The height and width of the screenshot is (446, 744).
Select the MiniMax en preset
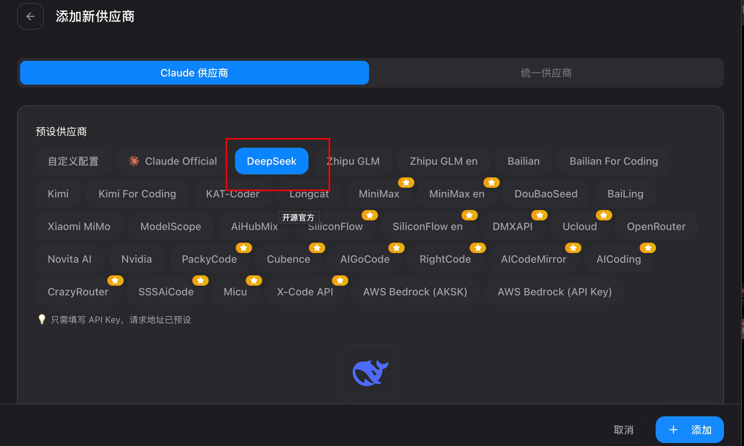(457, 194)
